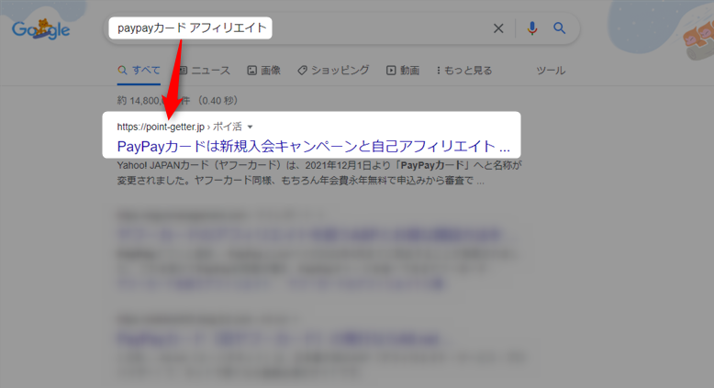This screenshot has width=714, height=388.
Task: Select the すべて tab
Action: (139, 71)
